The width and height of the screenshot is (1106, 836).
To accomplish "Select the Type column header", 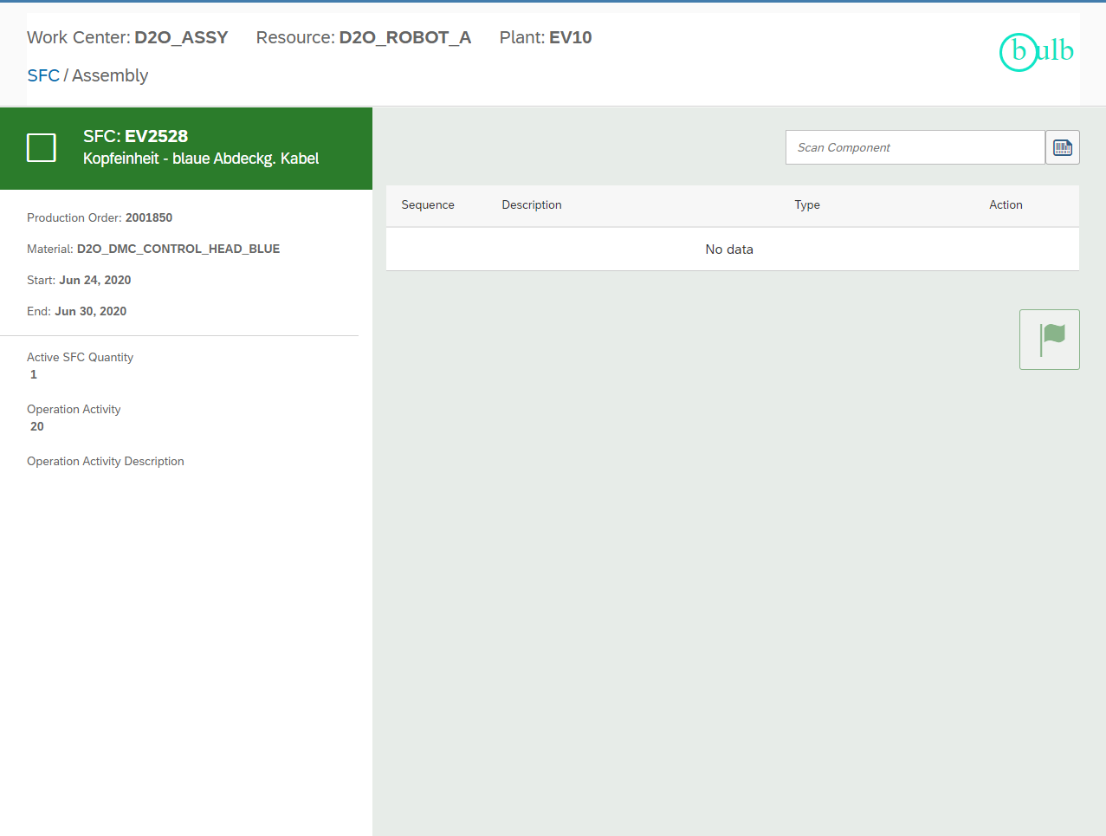I will [807, 205].
